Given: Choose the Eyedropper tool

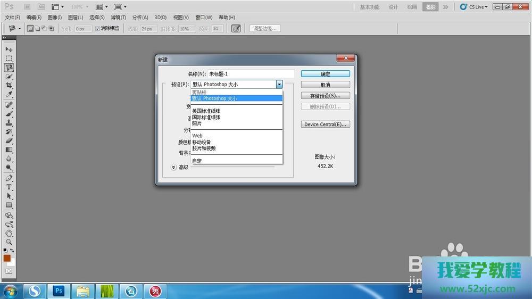Looking at the screenshot, I should (x=9, y=95).
